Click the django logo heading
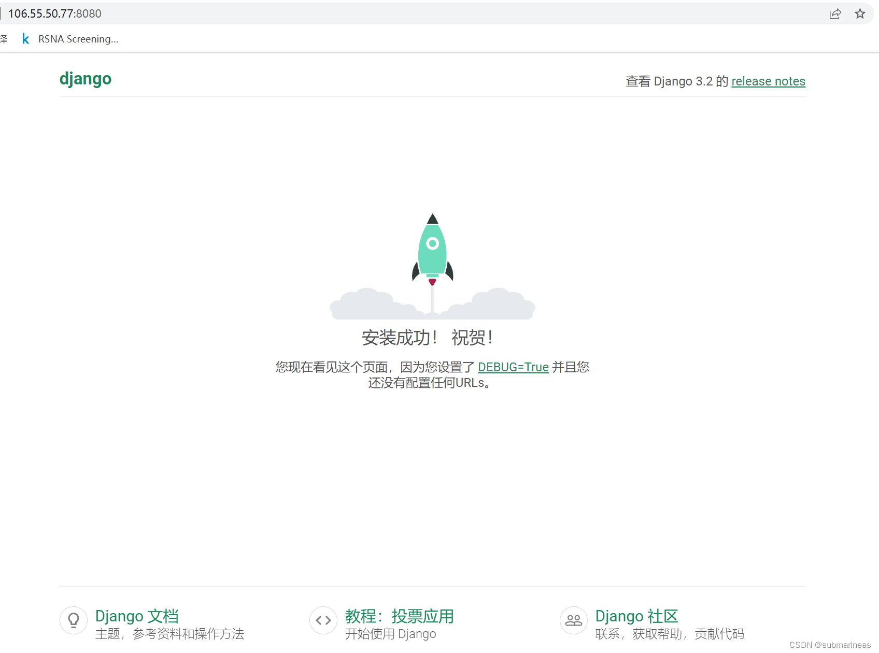 point(86,79)
